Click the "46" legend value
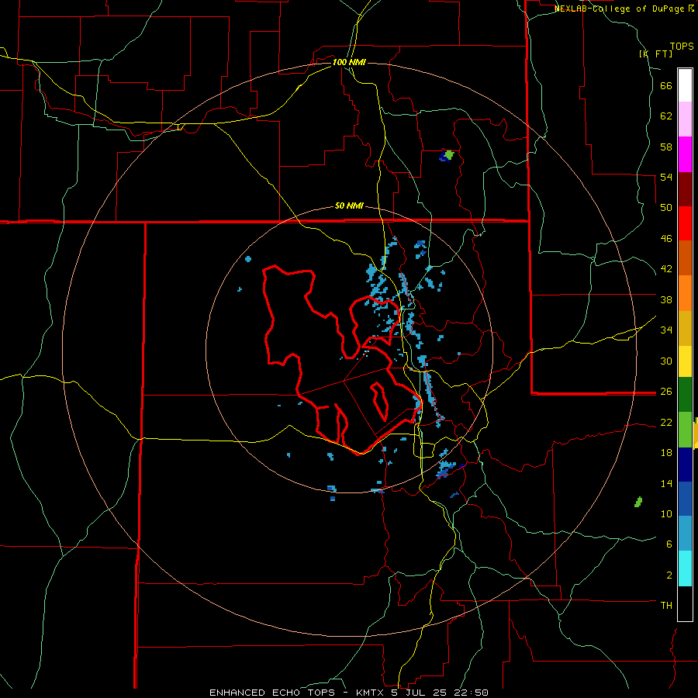Viewport: 698px width, 698px height. (x=666, y=239)
